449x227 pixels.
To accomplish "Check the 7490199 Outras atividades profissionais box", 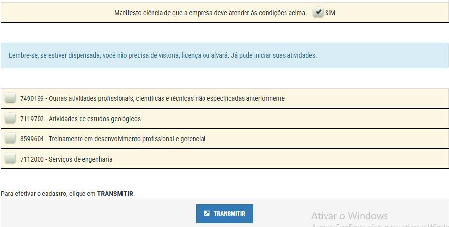I will (x=10, y=97).
